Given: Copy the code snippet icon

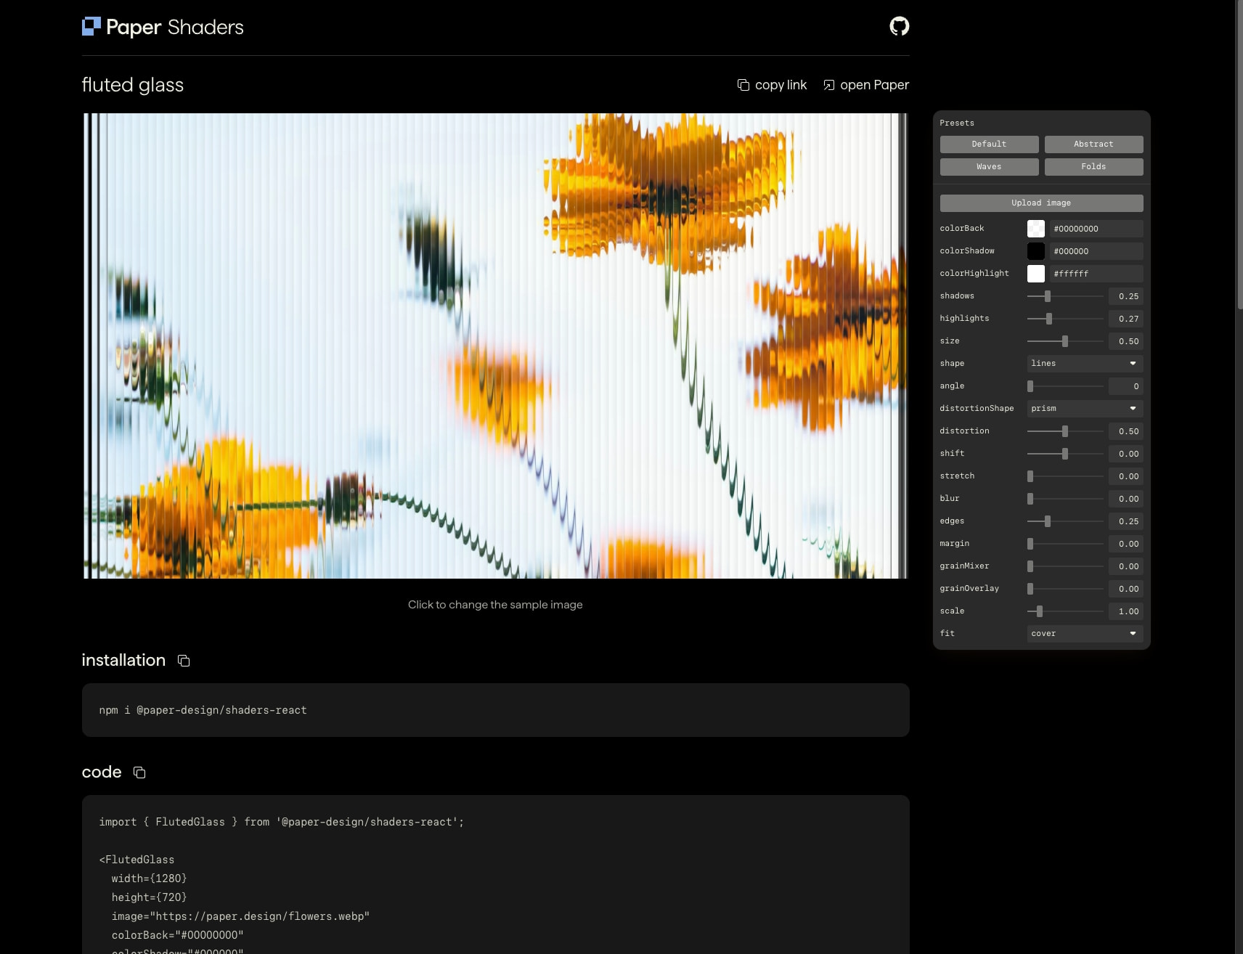Looking at the screenshot, I should pyautogui.click(x=139, y=772).
